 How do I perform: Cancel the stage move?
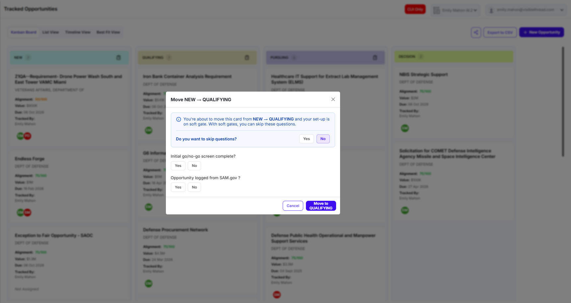click(x=293, y=206)
